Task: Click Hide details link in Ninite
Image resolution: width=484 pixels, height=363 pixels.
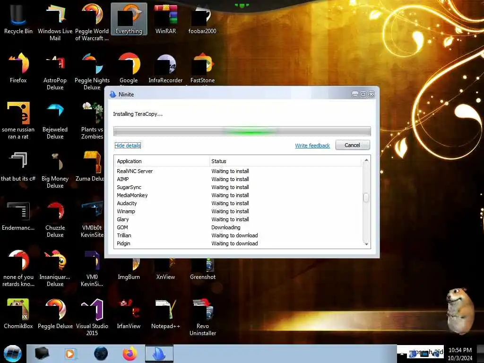Action: [128, 146]
